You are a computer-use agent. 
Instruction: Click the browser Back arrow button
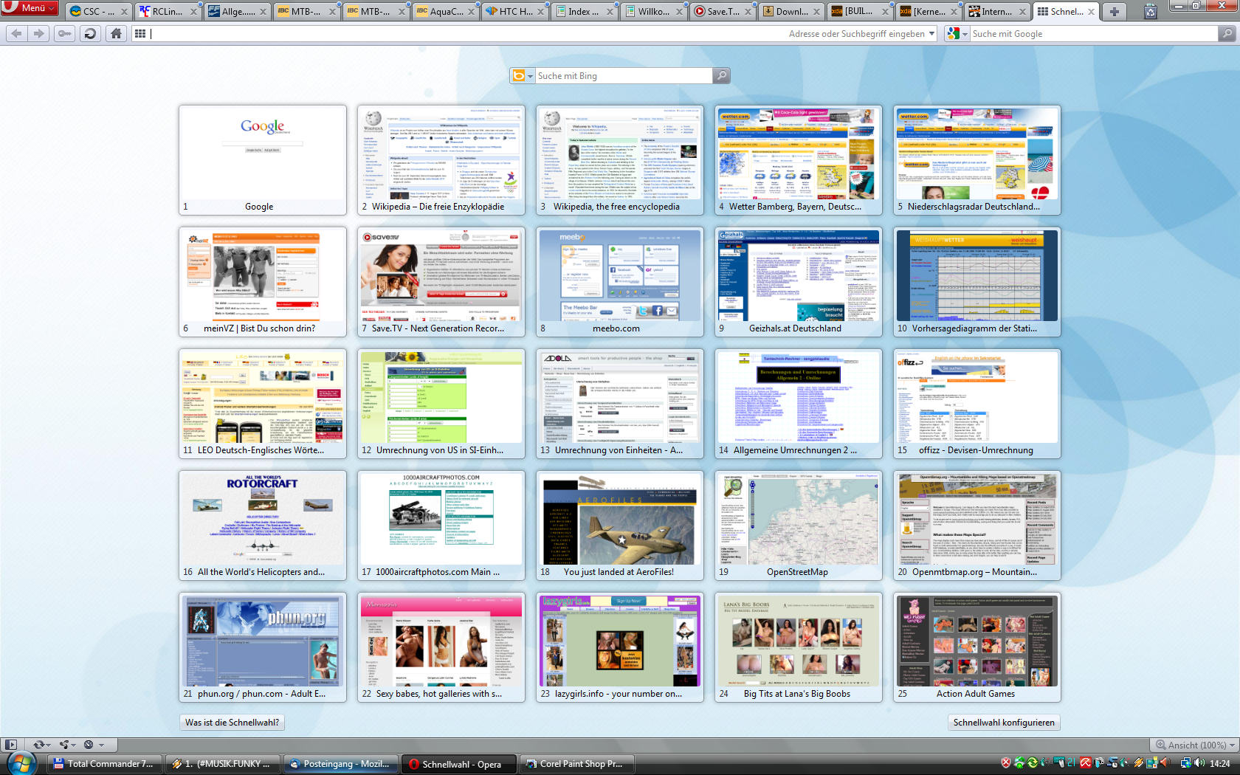click(17, 34)
